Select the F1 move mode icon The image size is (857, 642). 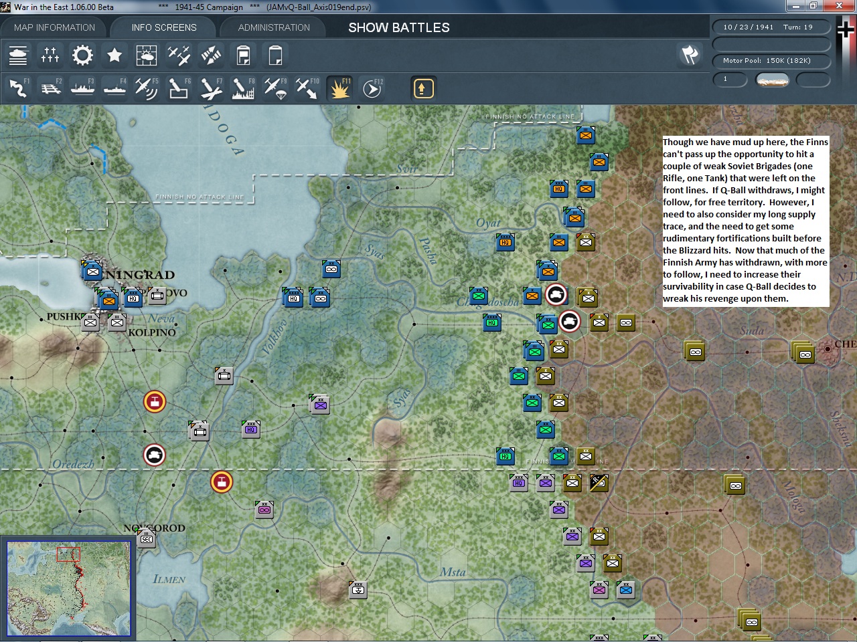18,88
